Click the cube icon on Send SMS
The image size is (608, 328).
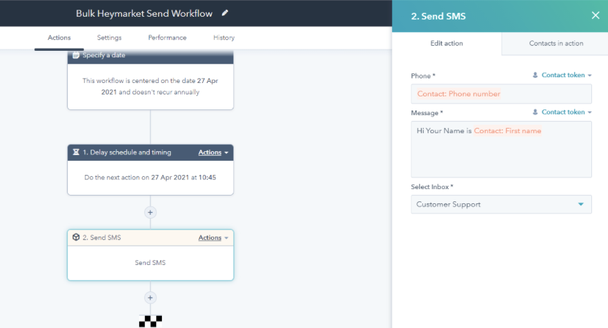click(76, 237)
